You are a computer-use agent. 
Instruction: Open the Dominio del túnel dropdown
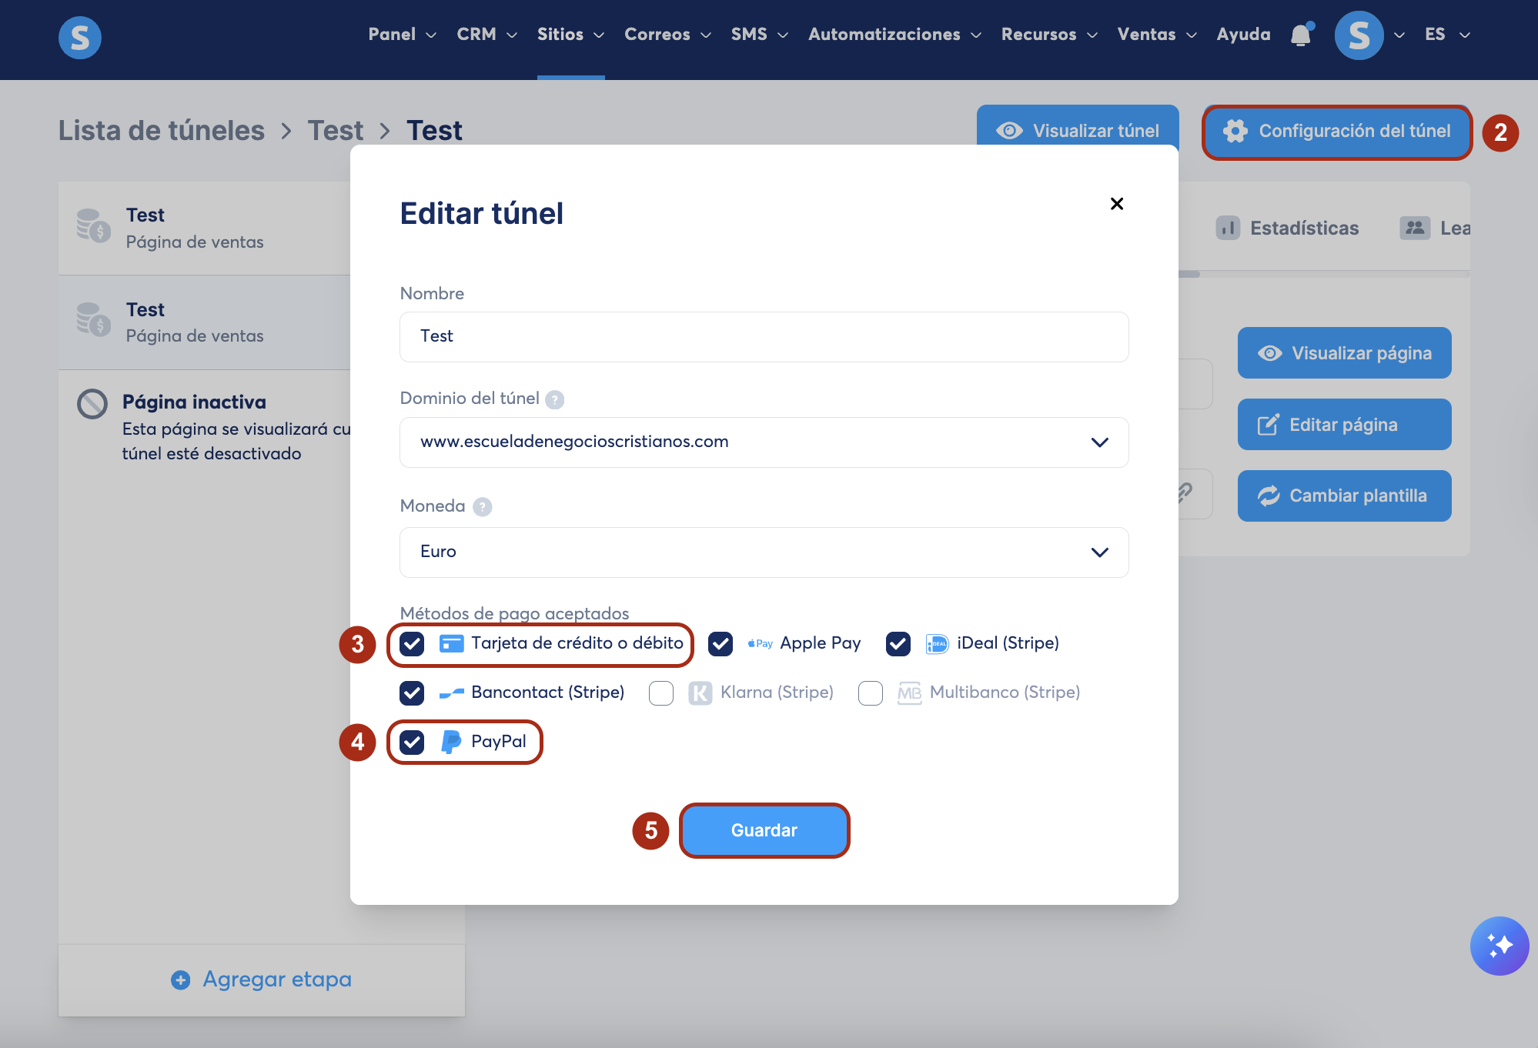(x=764, y=442)
